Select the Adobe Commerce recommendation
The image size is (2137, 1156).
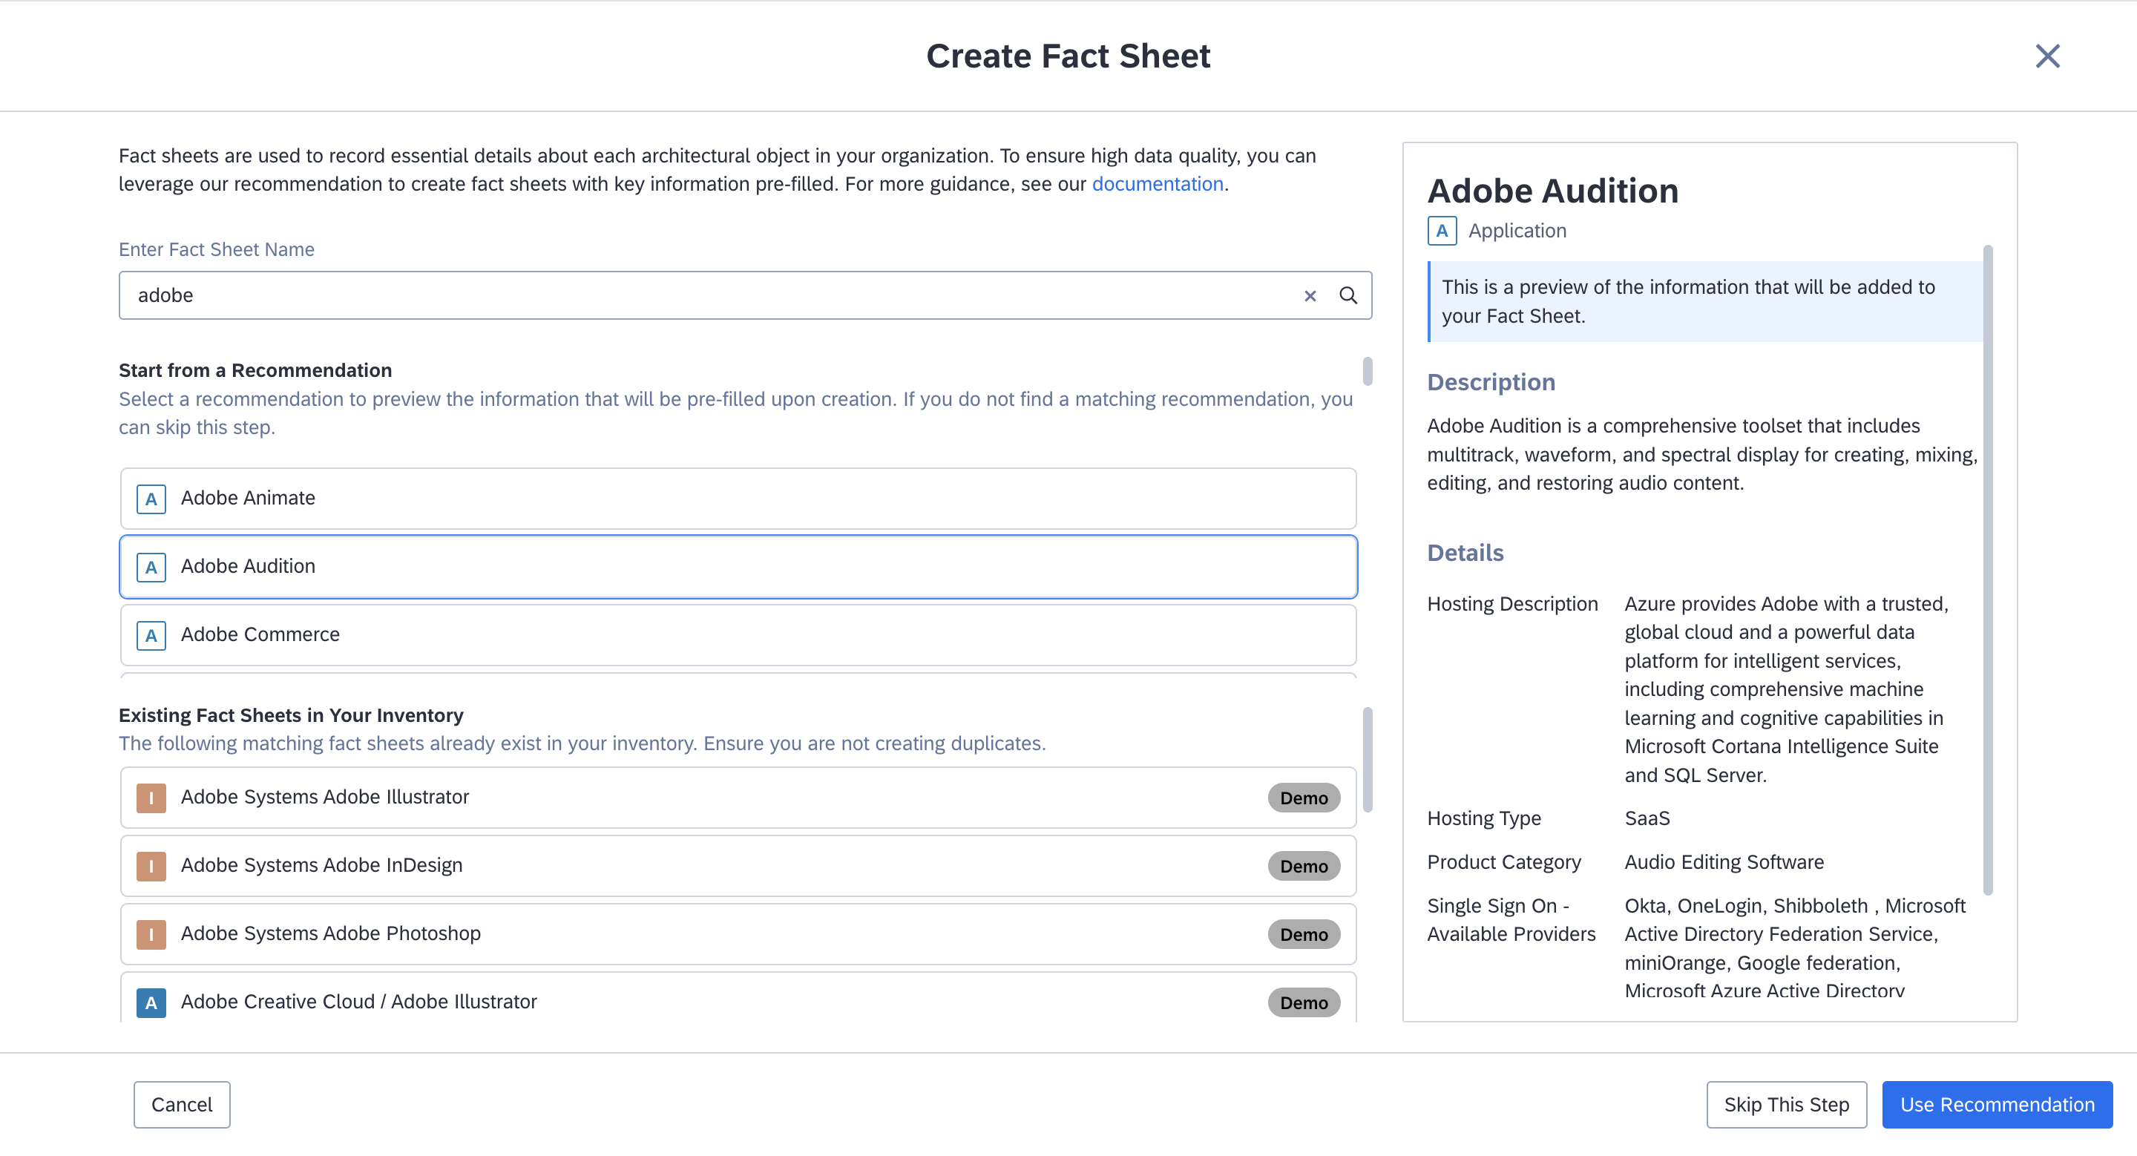tap(738, 634)
